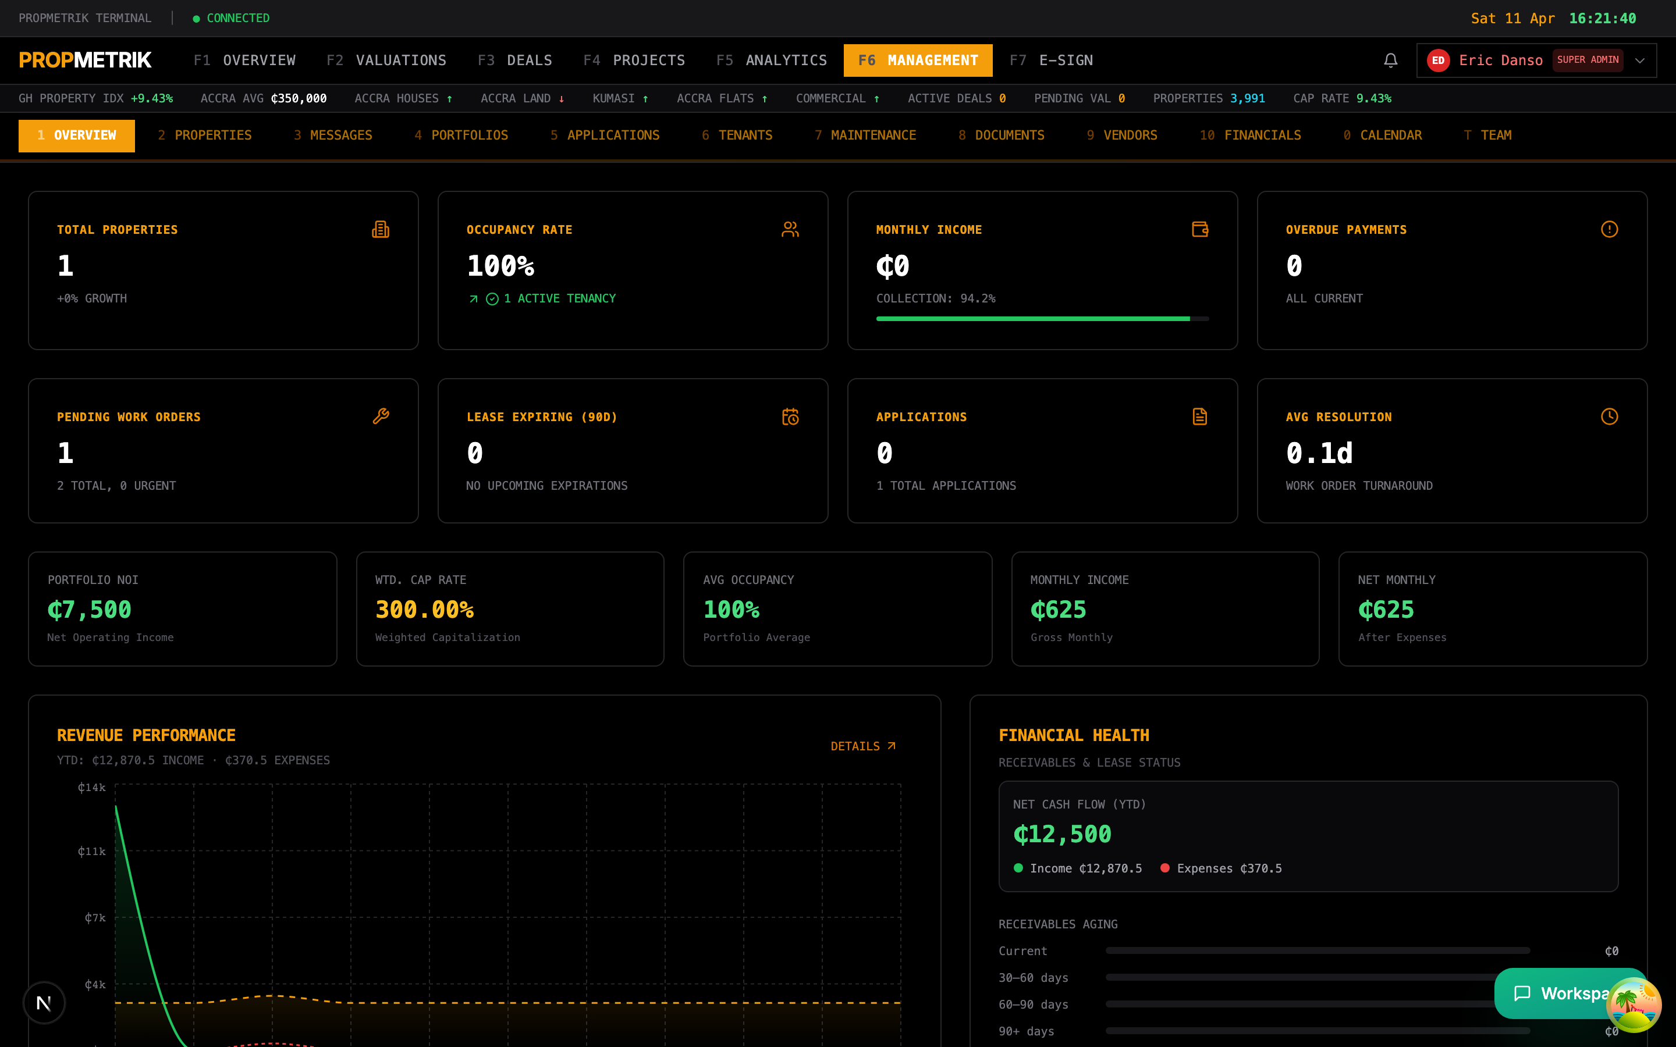This screenshot has height=1047, width=1676.
Task: Click the Pending Work Orders wrench icon
Action: point(380,416)
